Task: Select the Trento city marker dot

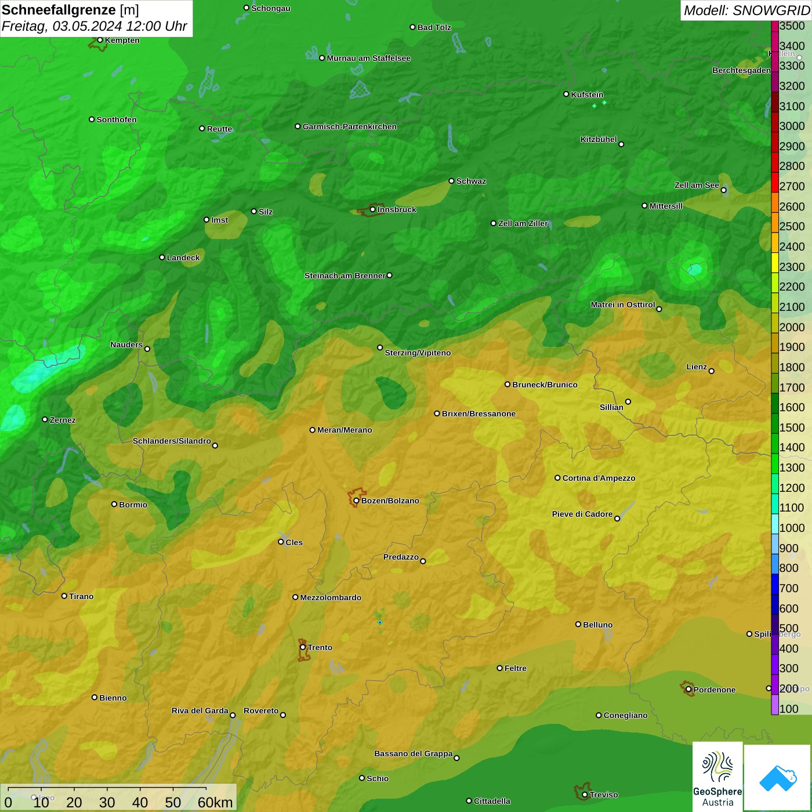Action: point(303,647)
